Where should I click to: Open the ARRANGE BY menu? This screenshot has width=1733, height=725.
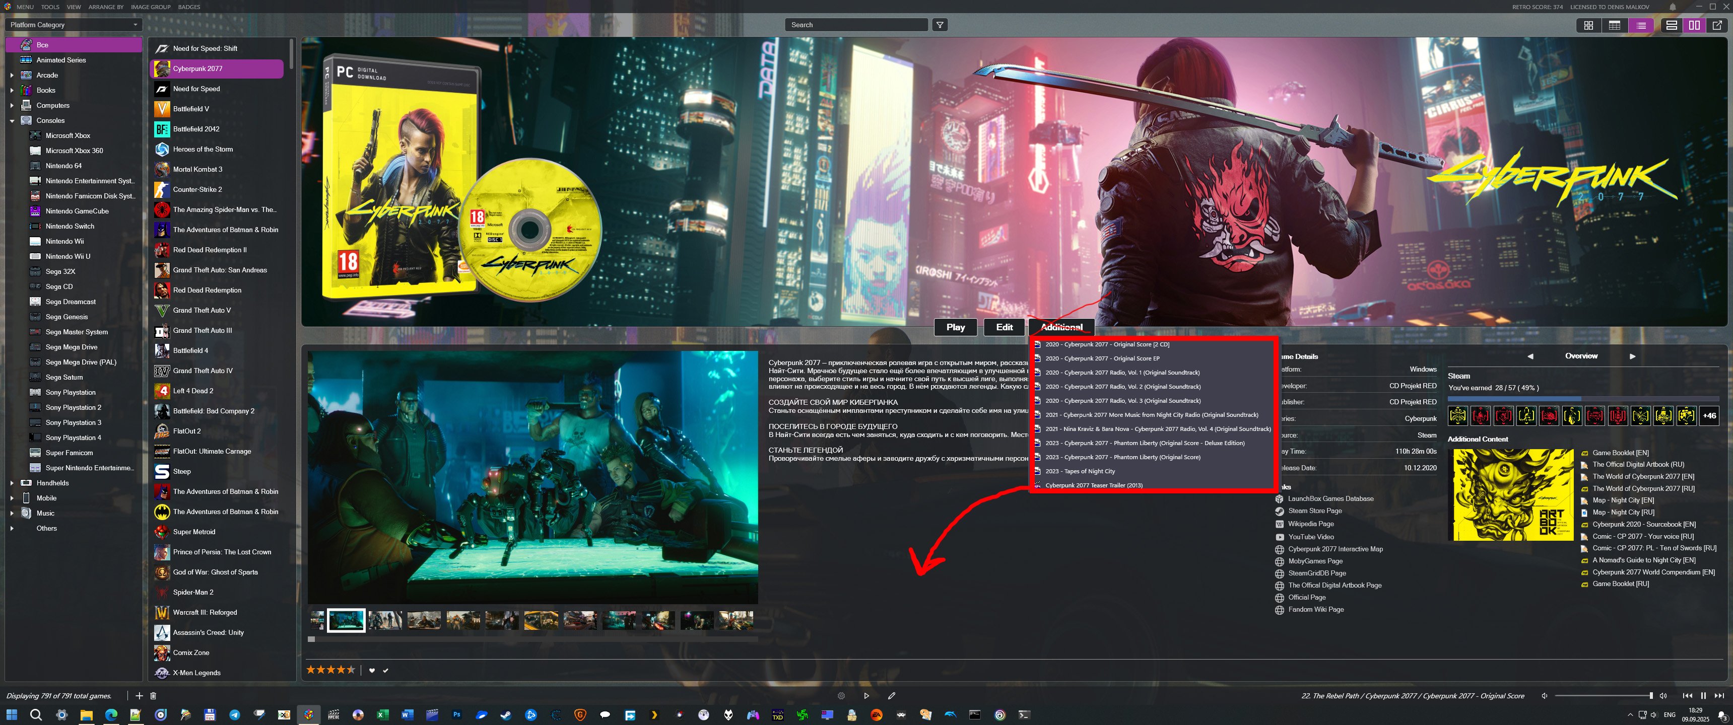pos(106,7)
